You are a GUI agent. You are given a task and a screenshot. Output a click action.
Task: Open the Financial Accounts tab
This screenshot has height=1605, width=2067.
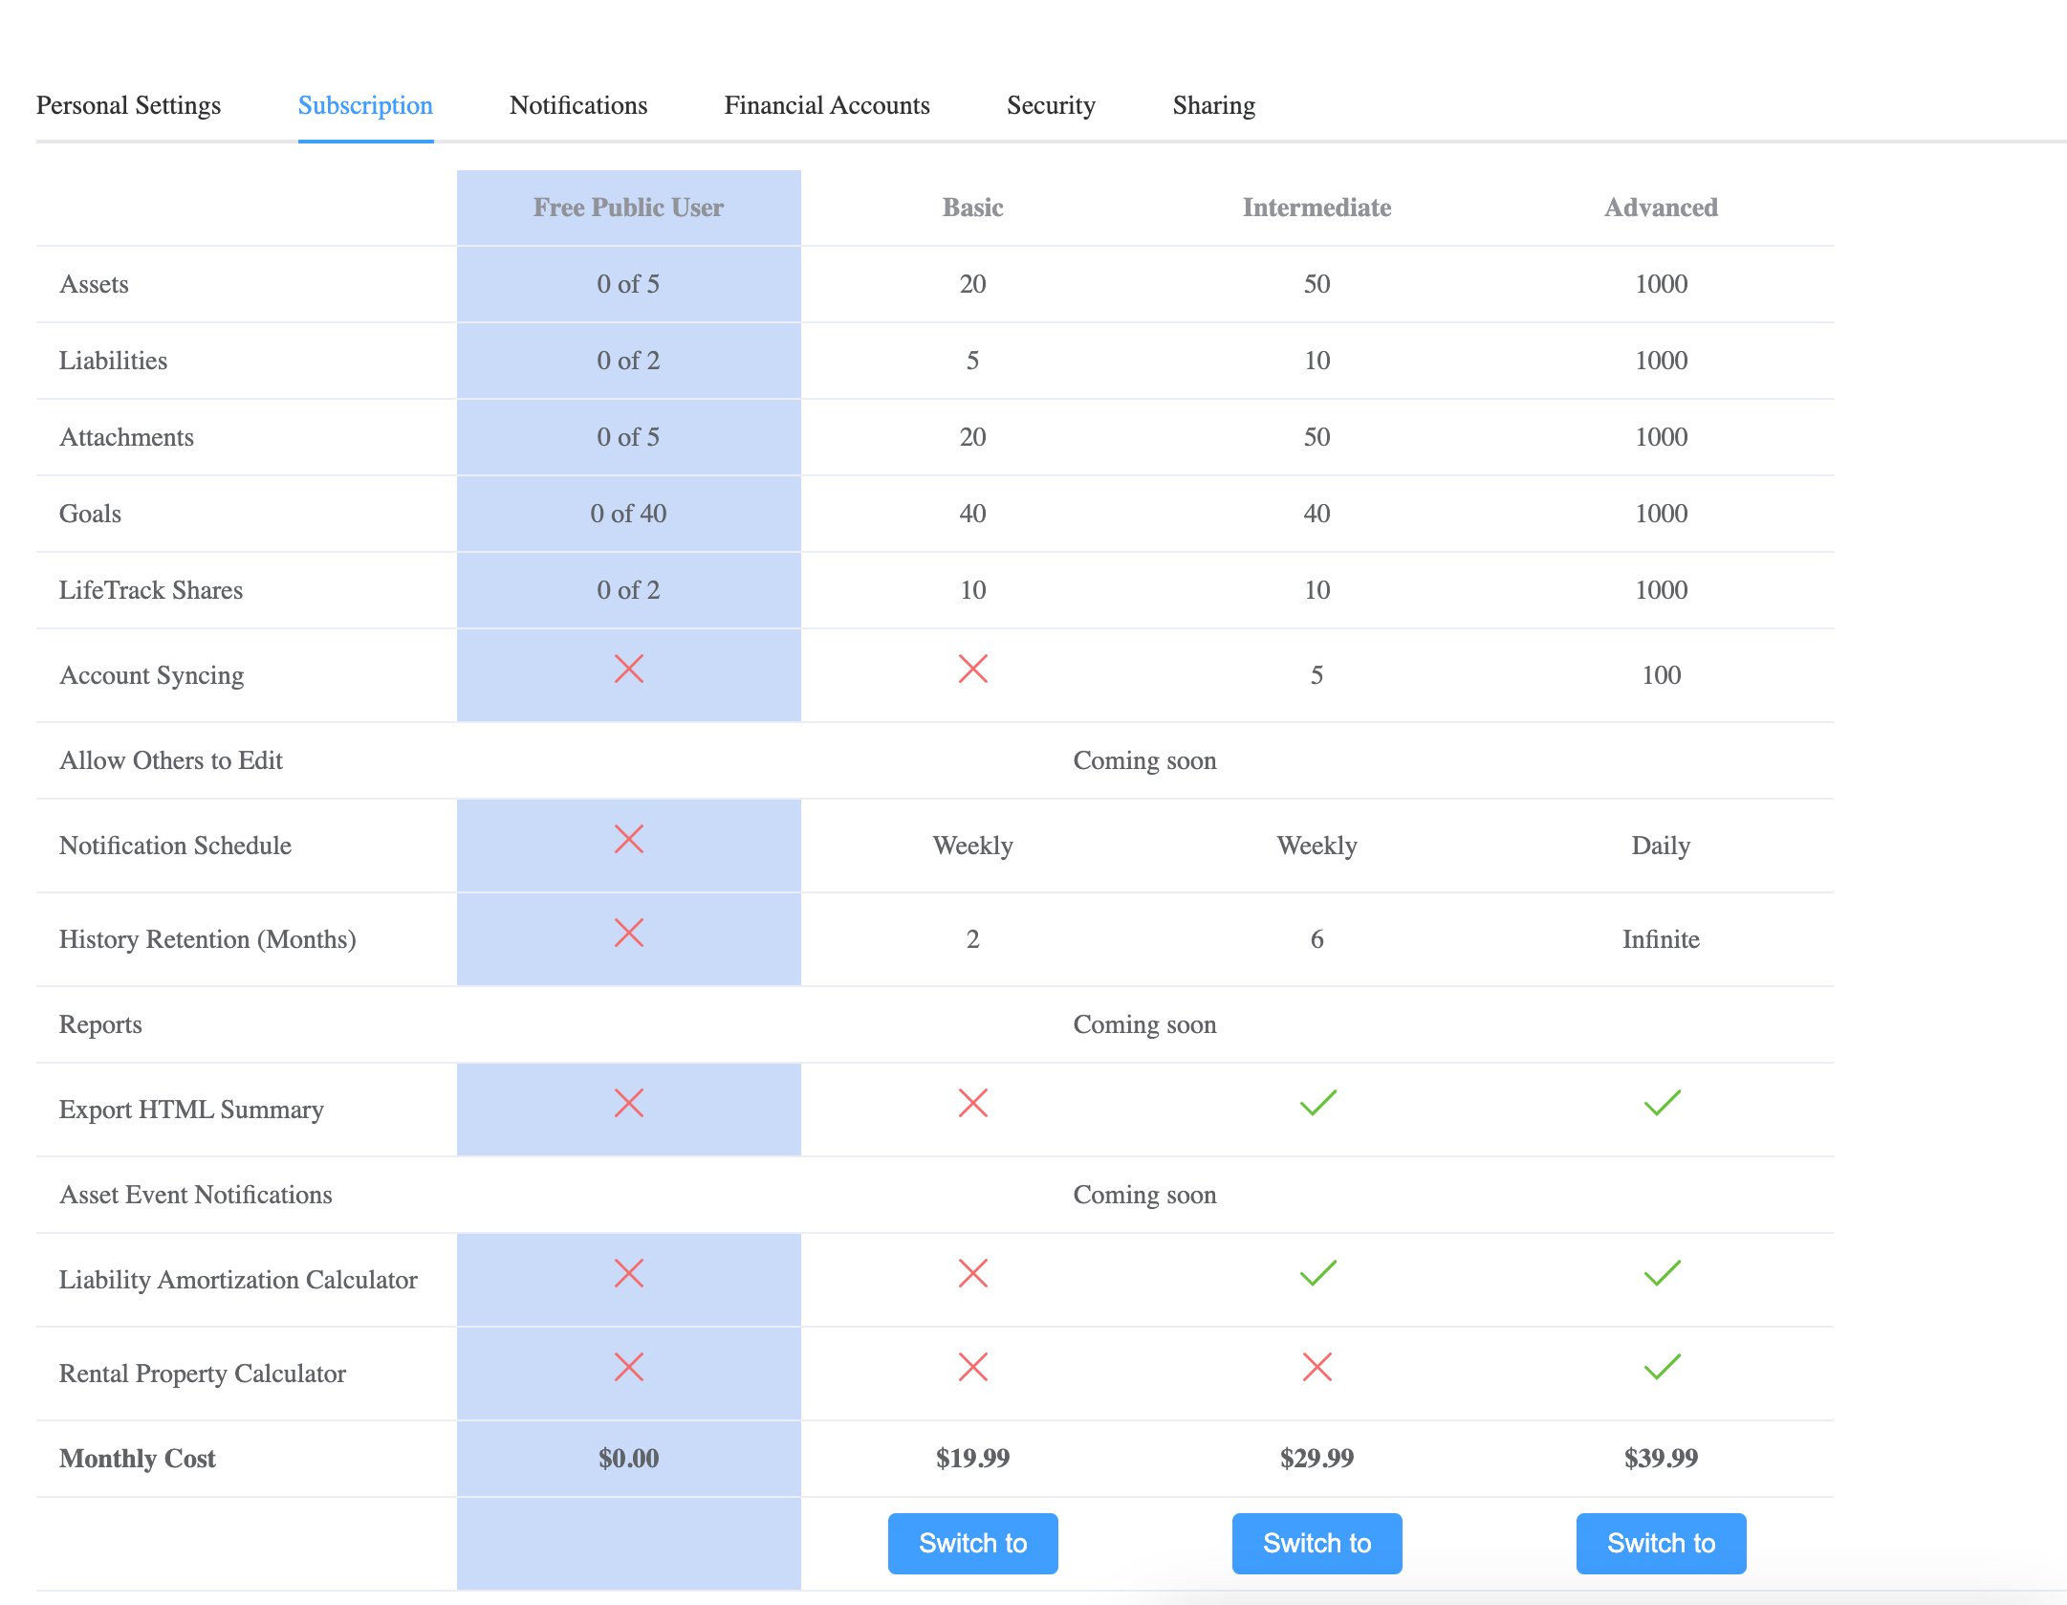(827, 105)
